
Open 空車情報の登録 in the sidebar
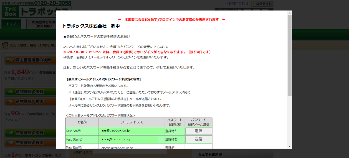point(31,133)
